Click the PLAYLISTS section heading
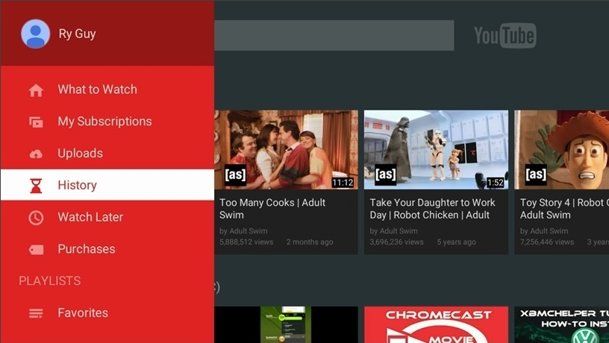Image resolution: width=609 pixels, height=343 pixels. (x=50, y=280)
